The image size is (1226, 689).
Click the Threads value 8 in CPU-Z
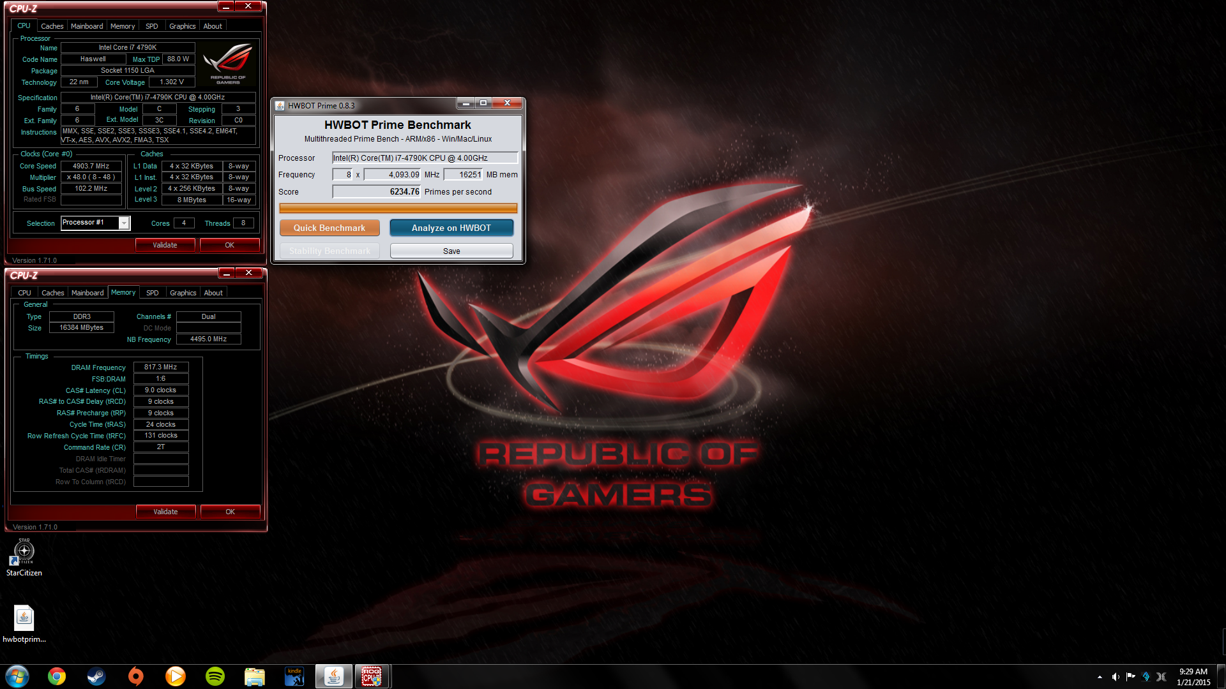[x=243, y=223]
